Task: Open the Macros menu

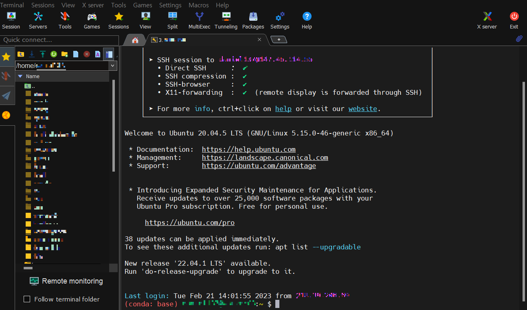Action: (199, 5)
